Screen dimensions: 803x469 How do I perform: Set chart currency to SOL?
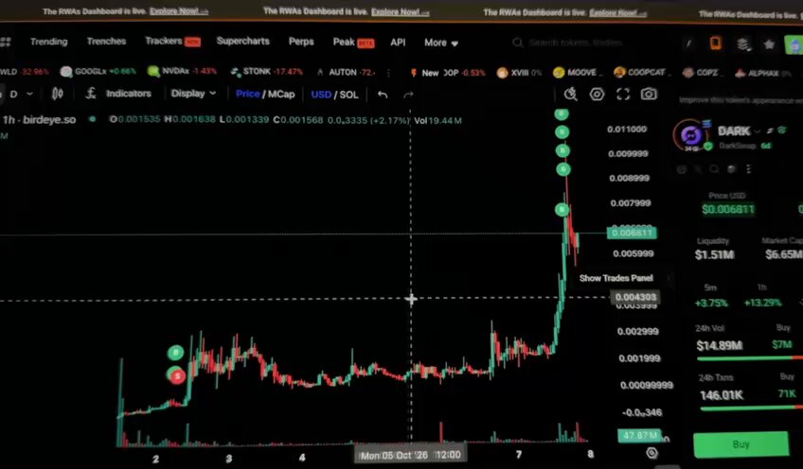348,95
